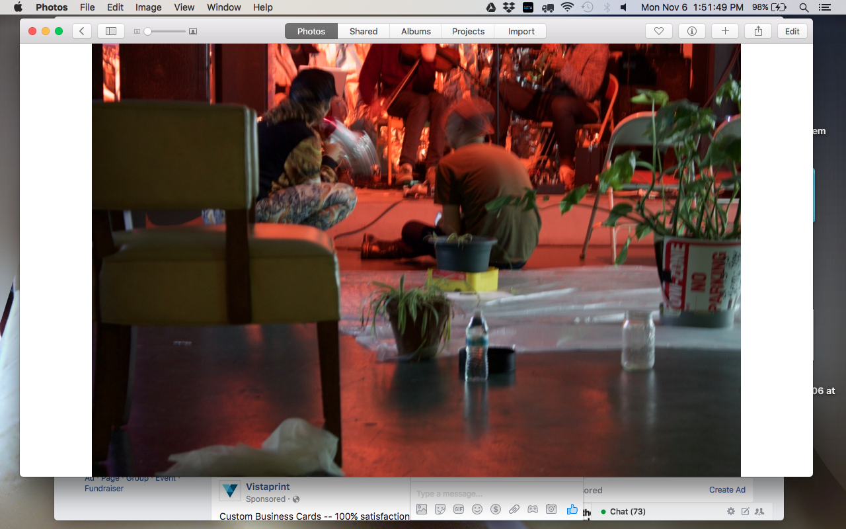
Task: Switch to the Projects tab
Action: click(468, 31)
